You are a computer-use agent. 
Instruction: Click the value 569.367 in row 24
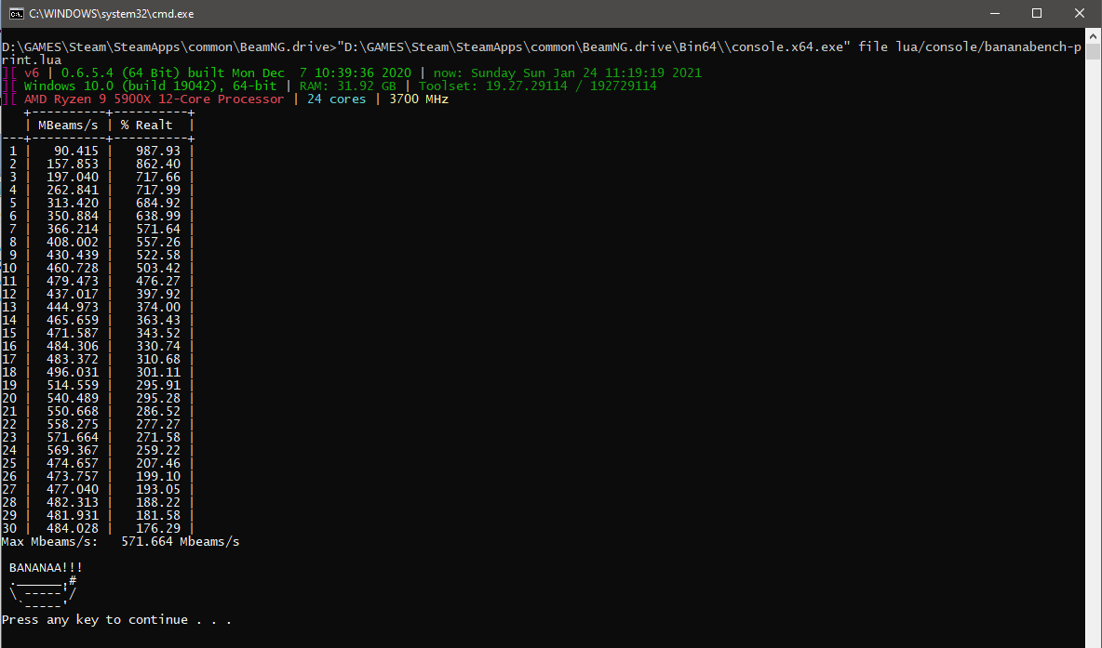(x=73, y=450)
